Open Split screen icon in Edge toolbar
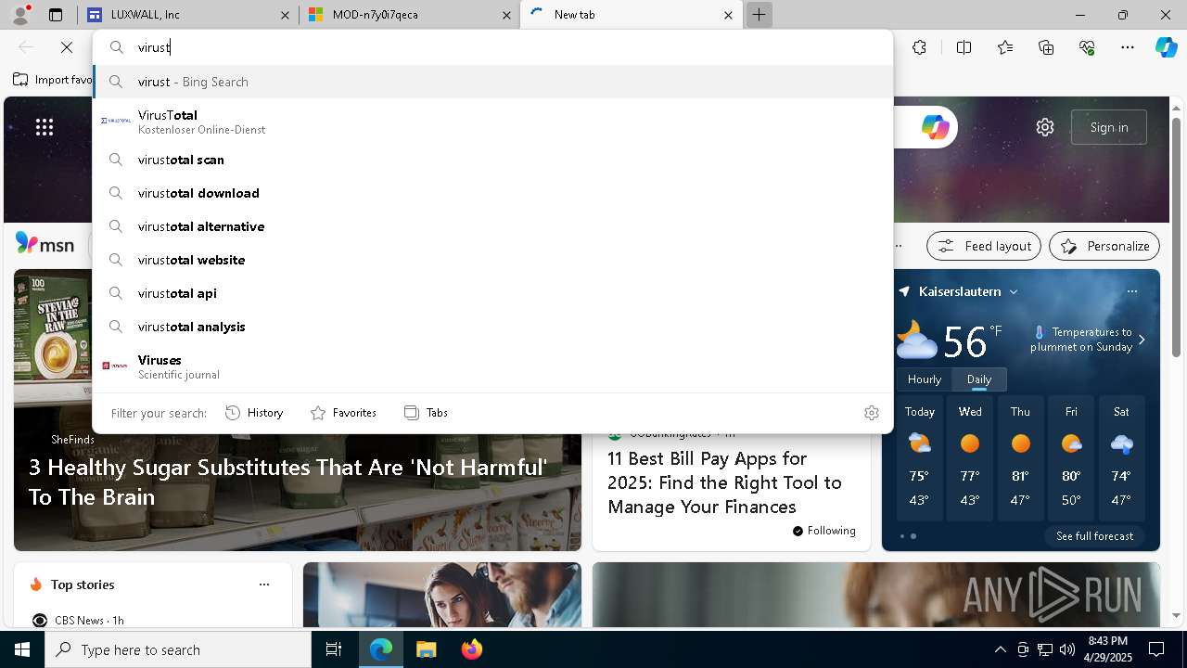The height and width of the screenshot is (668, 1187). pyautogui.click(x=964, y=47)
